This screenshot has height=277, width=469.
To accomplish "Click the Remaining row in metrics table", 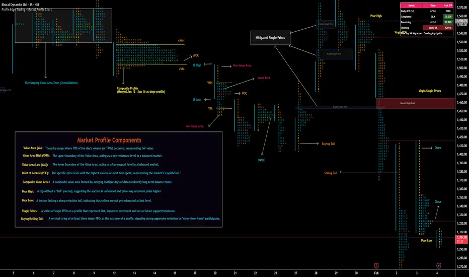I will pos(427,22).
